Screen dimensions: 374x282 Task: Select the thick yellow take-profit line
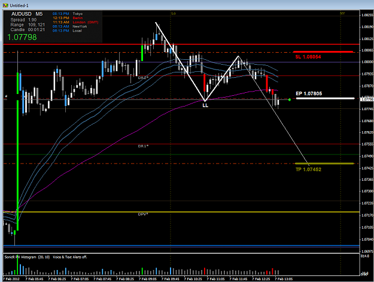(324, 163)
